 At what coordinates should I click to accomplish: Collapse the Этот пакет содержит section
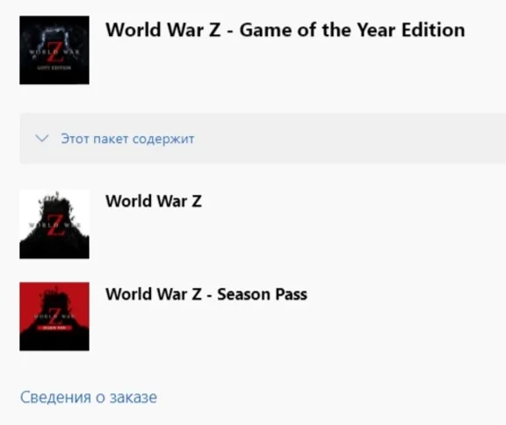click(42, 139)
